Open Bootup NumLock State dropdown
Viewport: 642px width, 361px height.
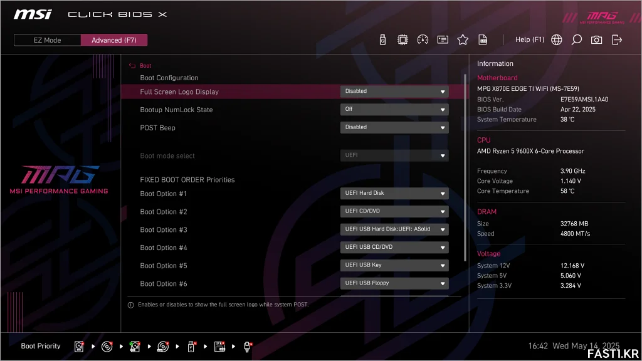(394, 109)
